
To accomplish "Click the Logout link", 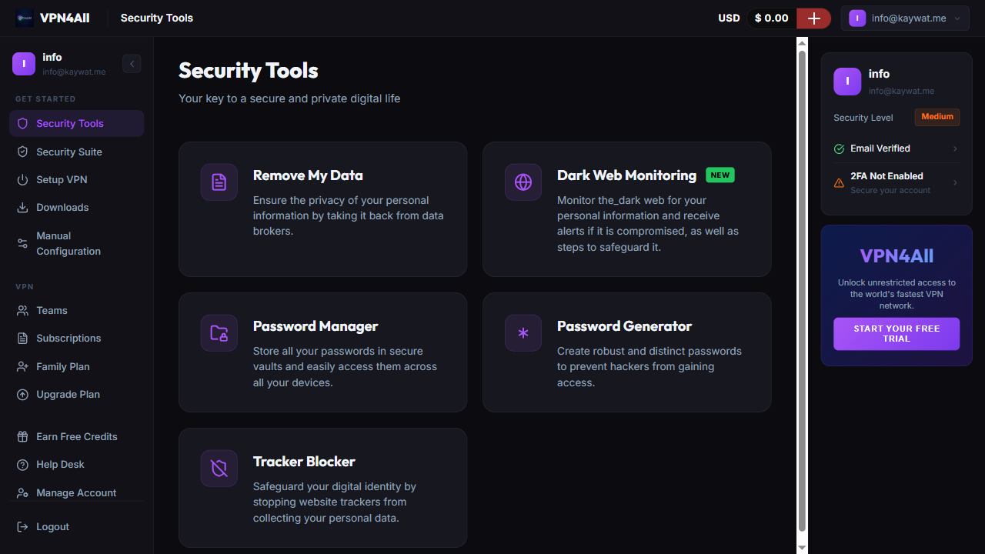I will 77,526.
